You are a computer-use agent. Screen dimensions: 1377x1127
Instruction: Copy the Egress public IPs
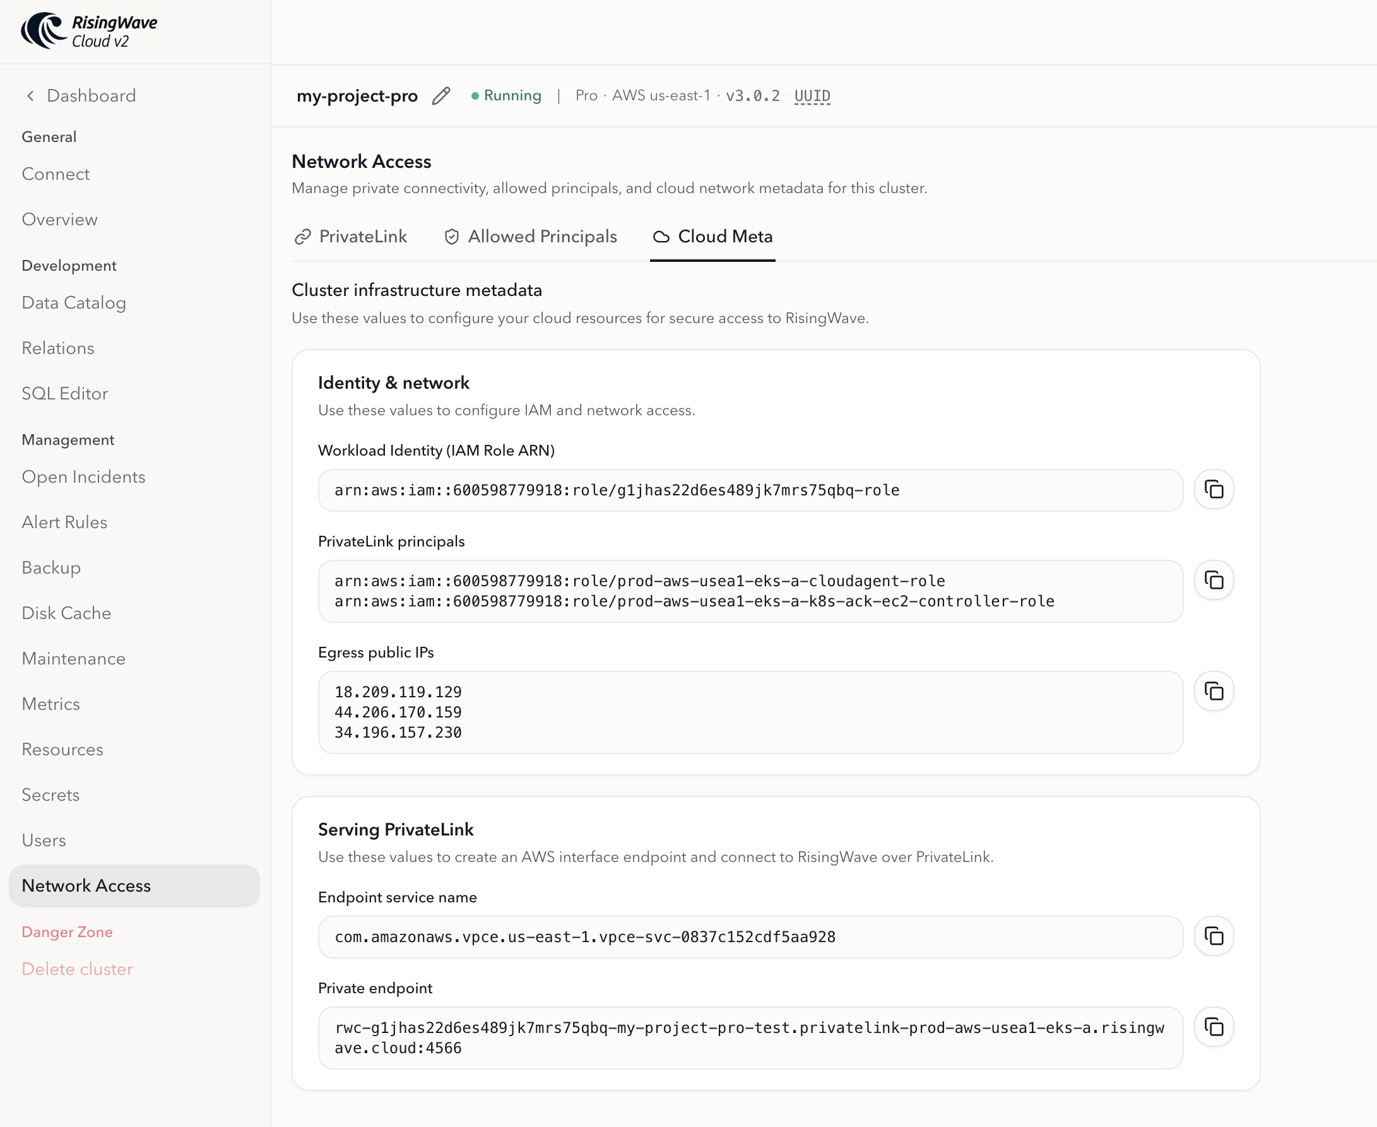click(x=1214, y=691)
